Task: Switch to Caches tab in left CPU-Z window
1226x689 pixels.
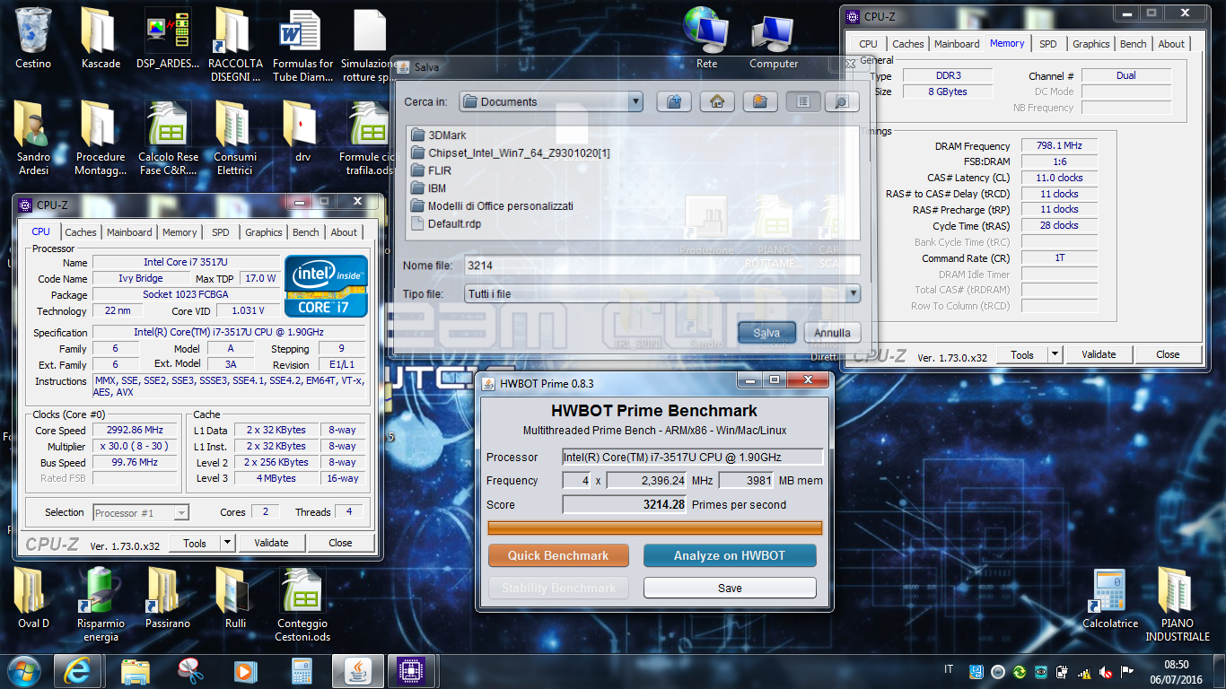Action: 81,232
